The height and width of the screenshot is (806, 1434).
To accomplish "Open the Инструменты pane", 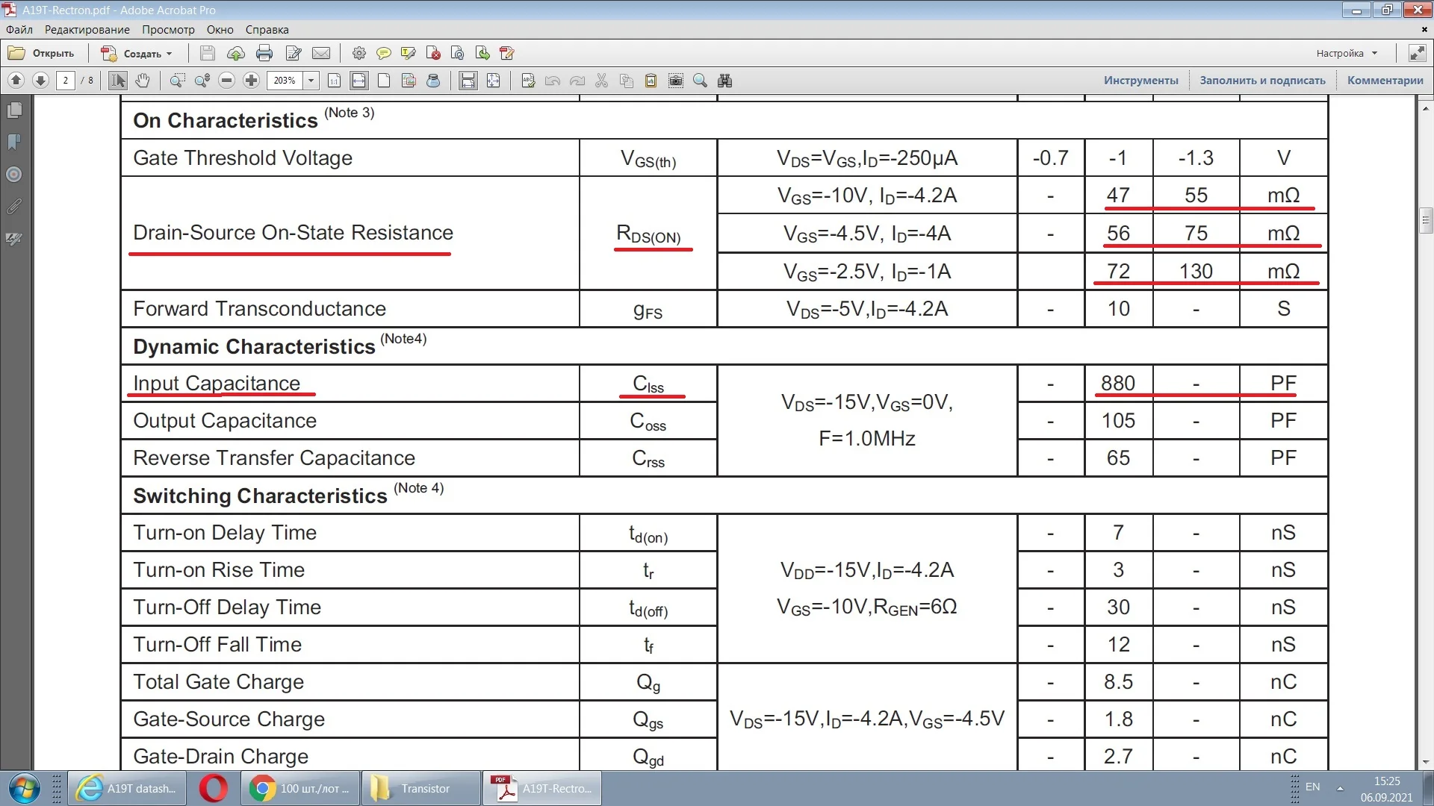I will point(1140,81).
